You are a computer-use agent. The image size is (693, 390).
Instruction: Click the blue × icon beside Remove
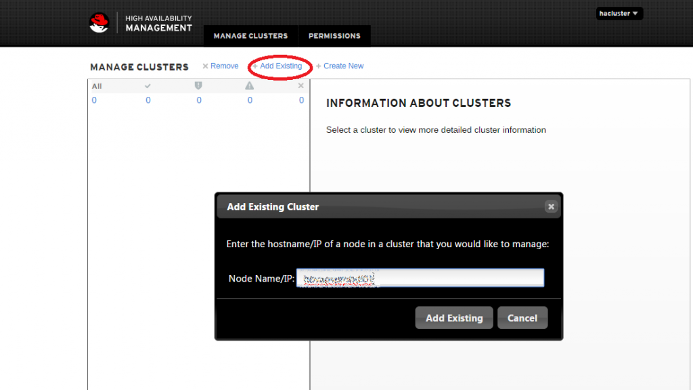click(x=205, y=66)
